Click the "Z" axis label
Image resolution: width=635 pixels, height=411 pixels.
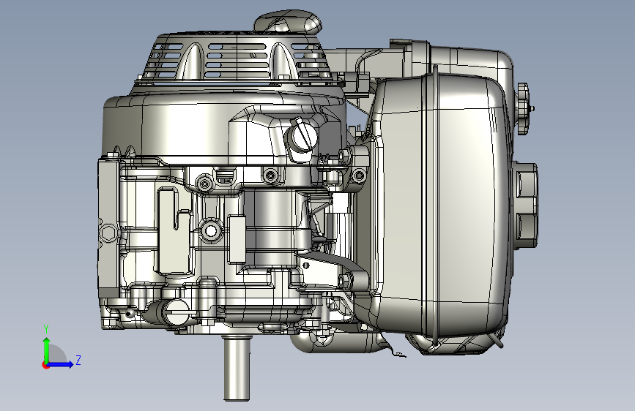pos(78,360)
